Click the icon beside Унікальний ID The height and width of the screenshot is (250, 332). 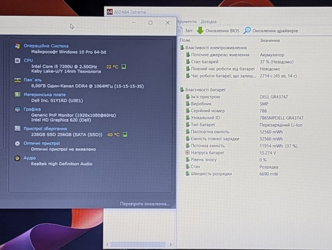click(x=188, y=118)
